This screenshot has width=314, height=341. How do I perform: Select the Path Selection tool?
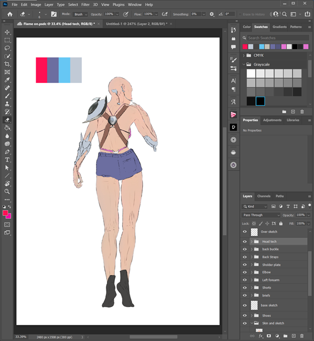[x=7, y=168]
